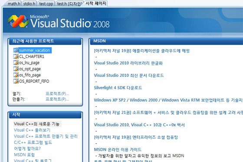Click the summer_vacation project icon
The image size is (243, 162).
[16, 50]
